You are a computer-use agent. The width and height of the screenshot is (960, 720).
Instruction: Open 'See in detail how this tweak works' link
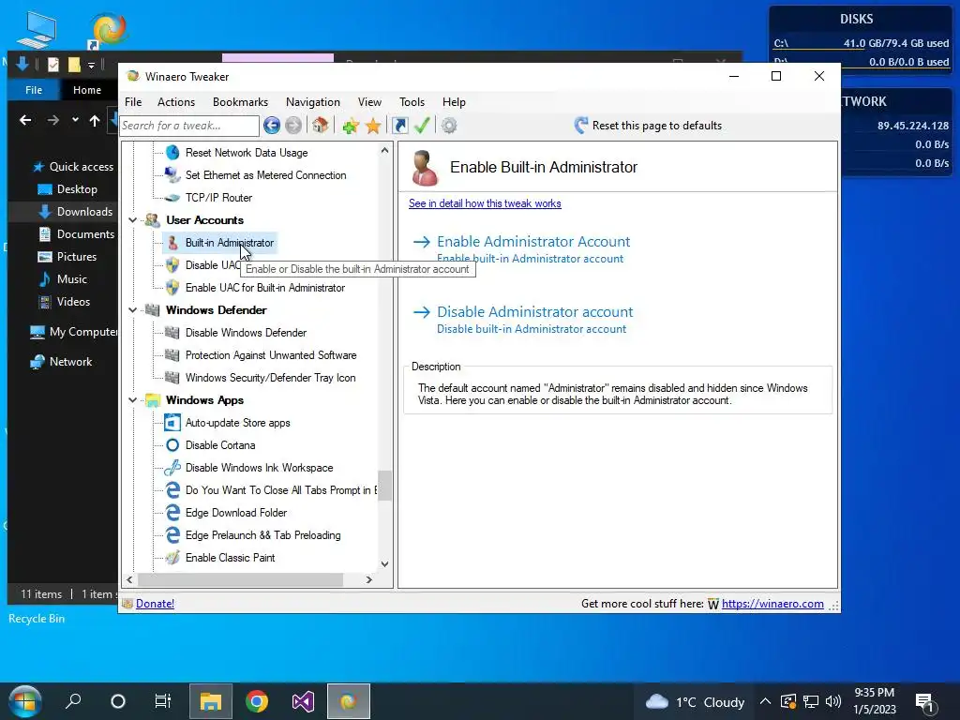click(x=485, y=203)
